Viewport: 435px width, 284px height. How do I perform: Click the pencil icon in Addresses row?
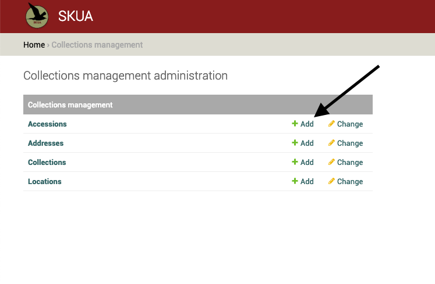pyautogui.click(x=331, y=143)
